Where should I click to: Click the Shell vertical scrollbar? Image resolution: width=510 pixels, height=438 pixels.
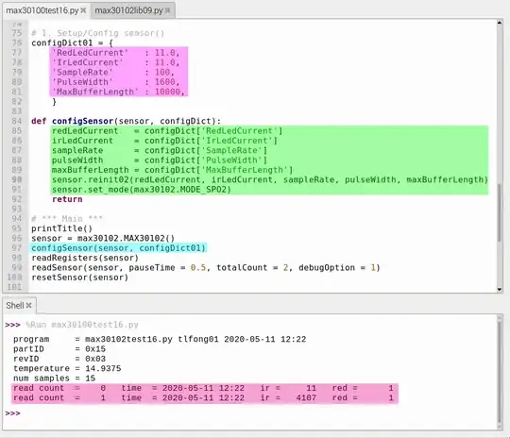(500, 372)
